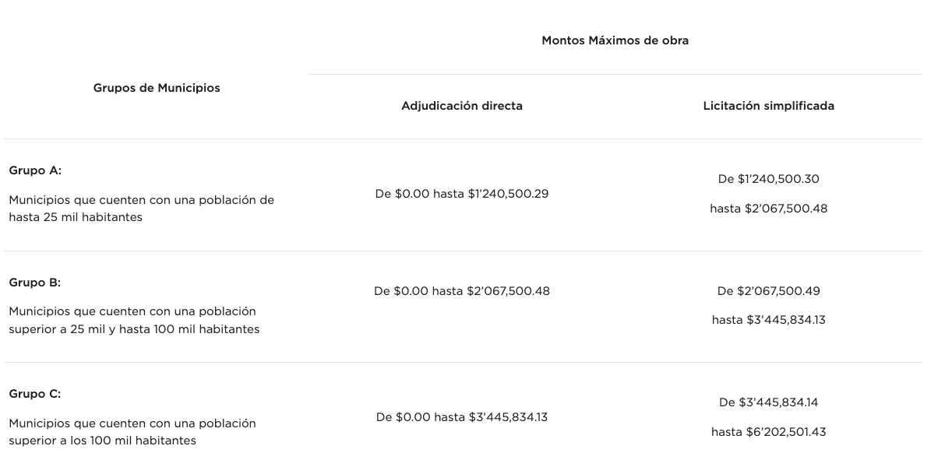Select the "Grupos de Municipios" column header
Screen dimensions: 931x460
click(157, 88)
